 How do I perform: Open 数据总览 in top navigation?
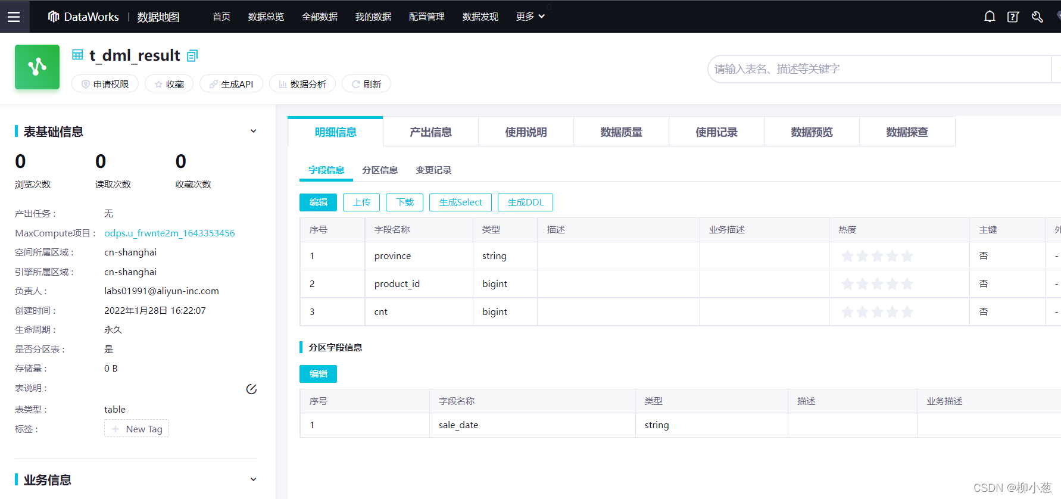(266, 17)
